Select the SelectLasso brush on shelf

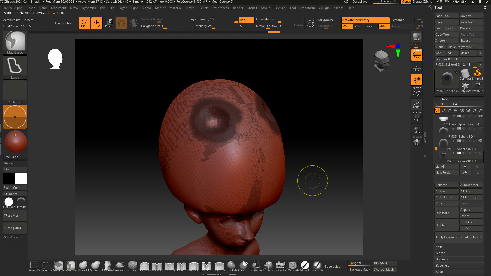click(x=46, y=267)
